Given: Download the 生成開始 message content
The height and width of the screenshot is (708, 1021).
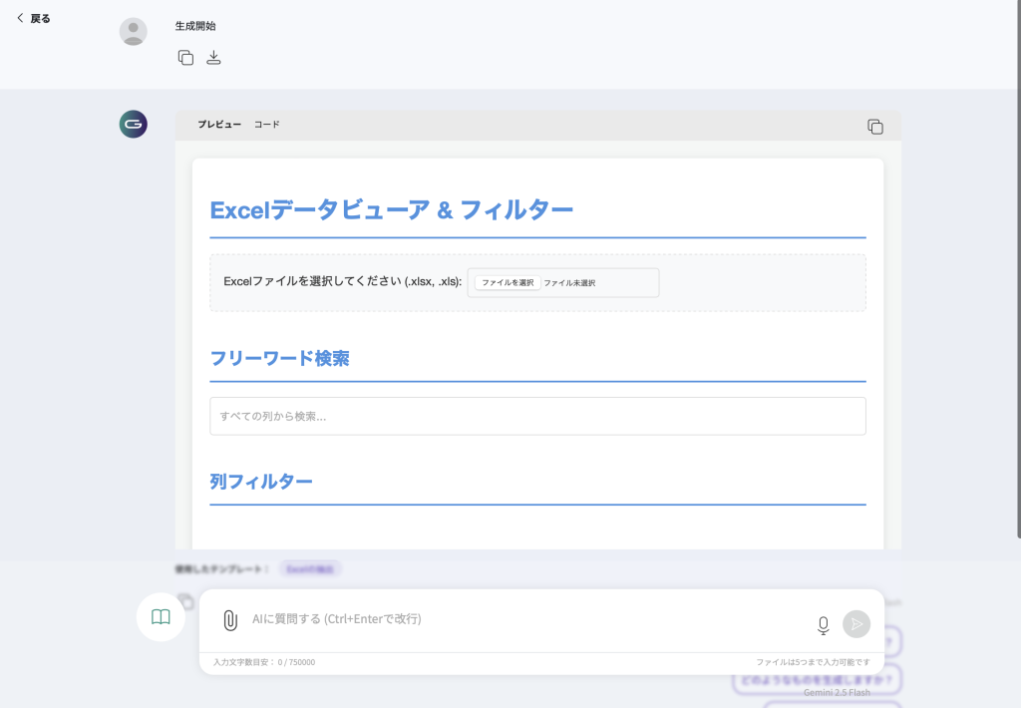Looking at the screenshot, I should [x=213, y=58].
